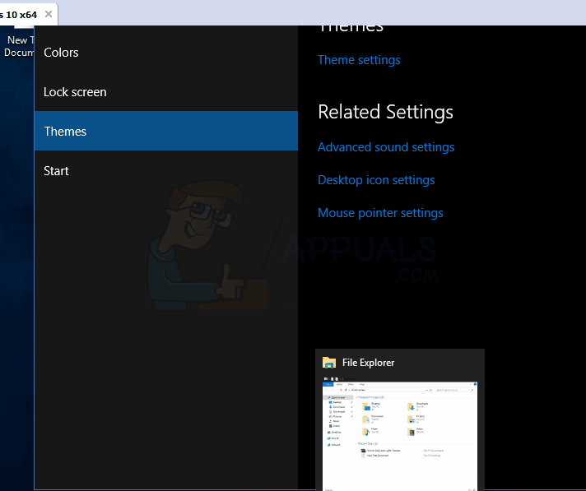
Task: Select the Themes sidebar item
Action: [166, 131]
